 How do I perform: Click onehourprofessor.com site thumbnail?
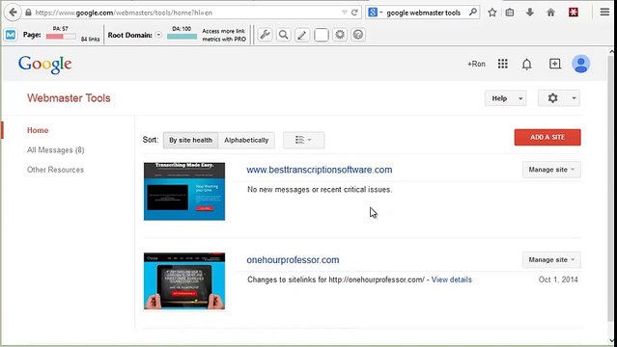click(x=184, y=281)
